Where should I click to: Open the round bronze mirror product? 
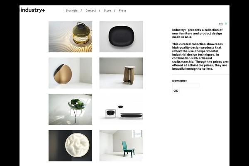pyautogui.click(x=71, y=73)
